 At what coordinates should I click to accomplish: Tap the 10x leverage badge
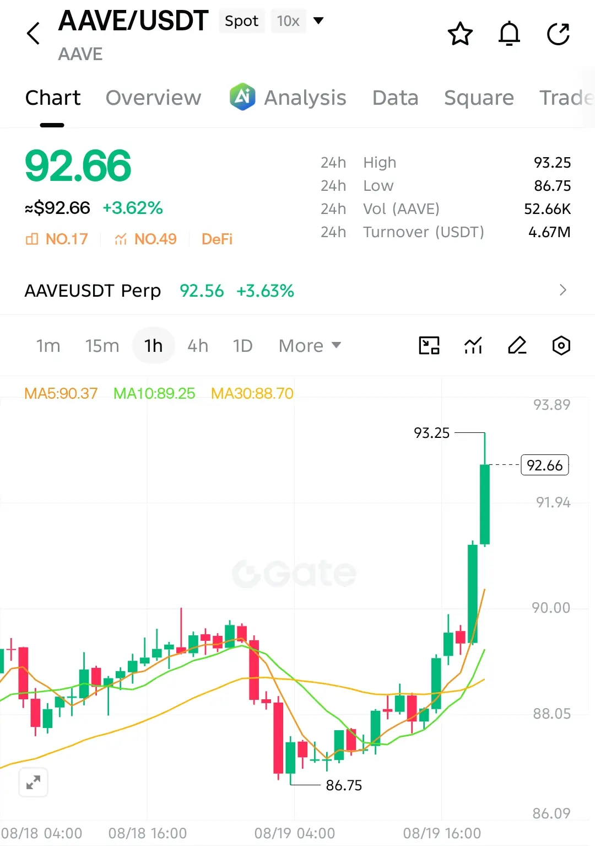pos(288,21)
